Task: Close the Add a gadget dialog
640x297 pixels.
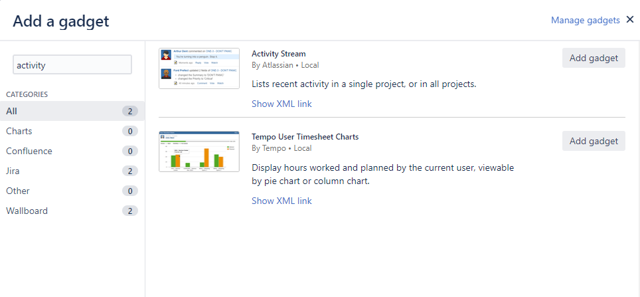Action: pos(630,20)
